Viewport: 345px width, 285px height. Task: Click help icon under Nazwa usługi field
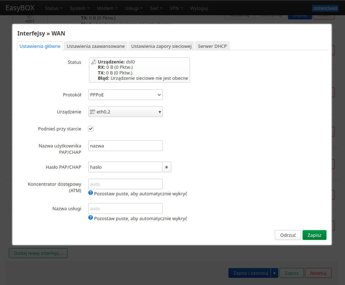point(91,218)
